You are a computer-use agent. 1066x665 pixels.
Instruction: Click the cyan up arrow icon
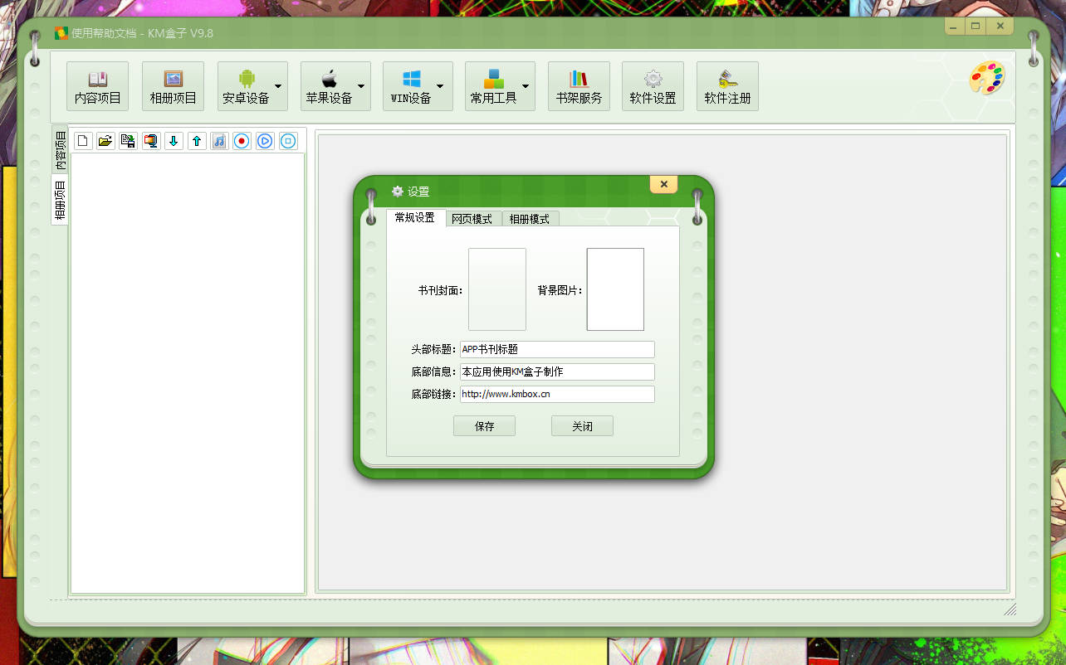pos(197,141)
